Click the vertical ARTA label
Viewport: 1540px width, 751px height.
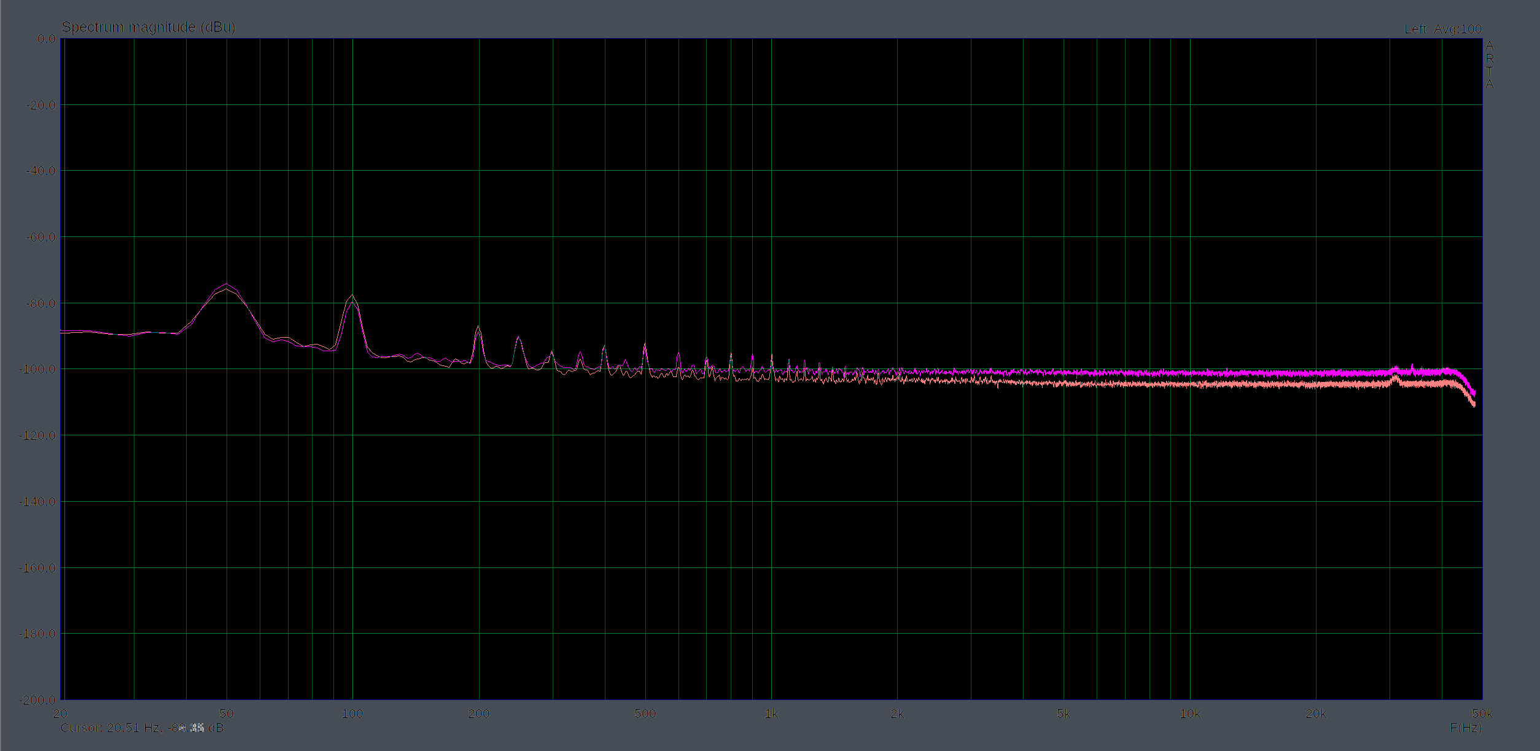pos(1490,64)
